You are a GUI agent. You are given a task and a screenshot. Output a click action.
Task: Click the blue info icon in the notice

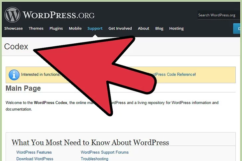coord(14,75)
